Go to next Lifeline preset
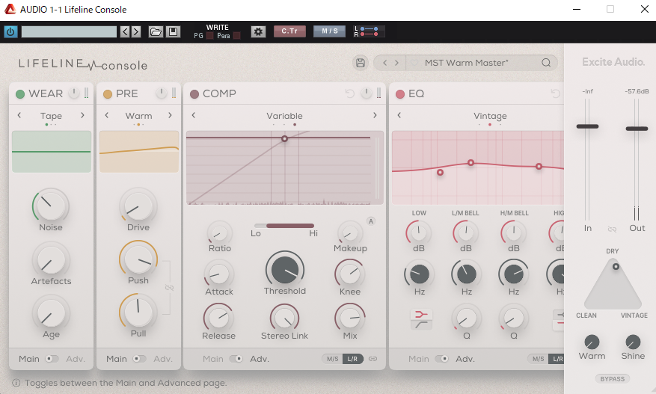 tap(396, 63)
